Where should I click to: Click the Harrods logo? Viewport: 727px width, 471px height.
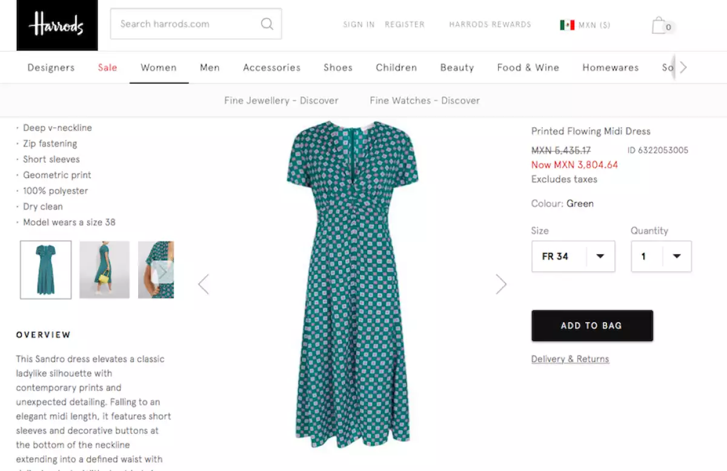[x=57, y=25]
